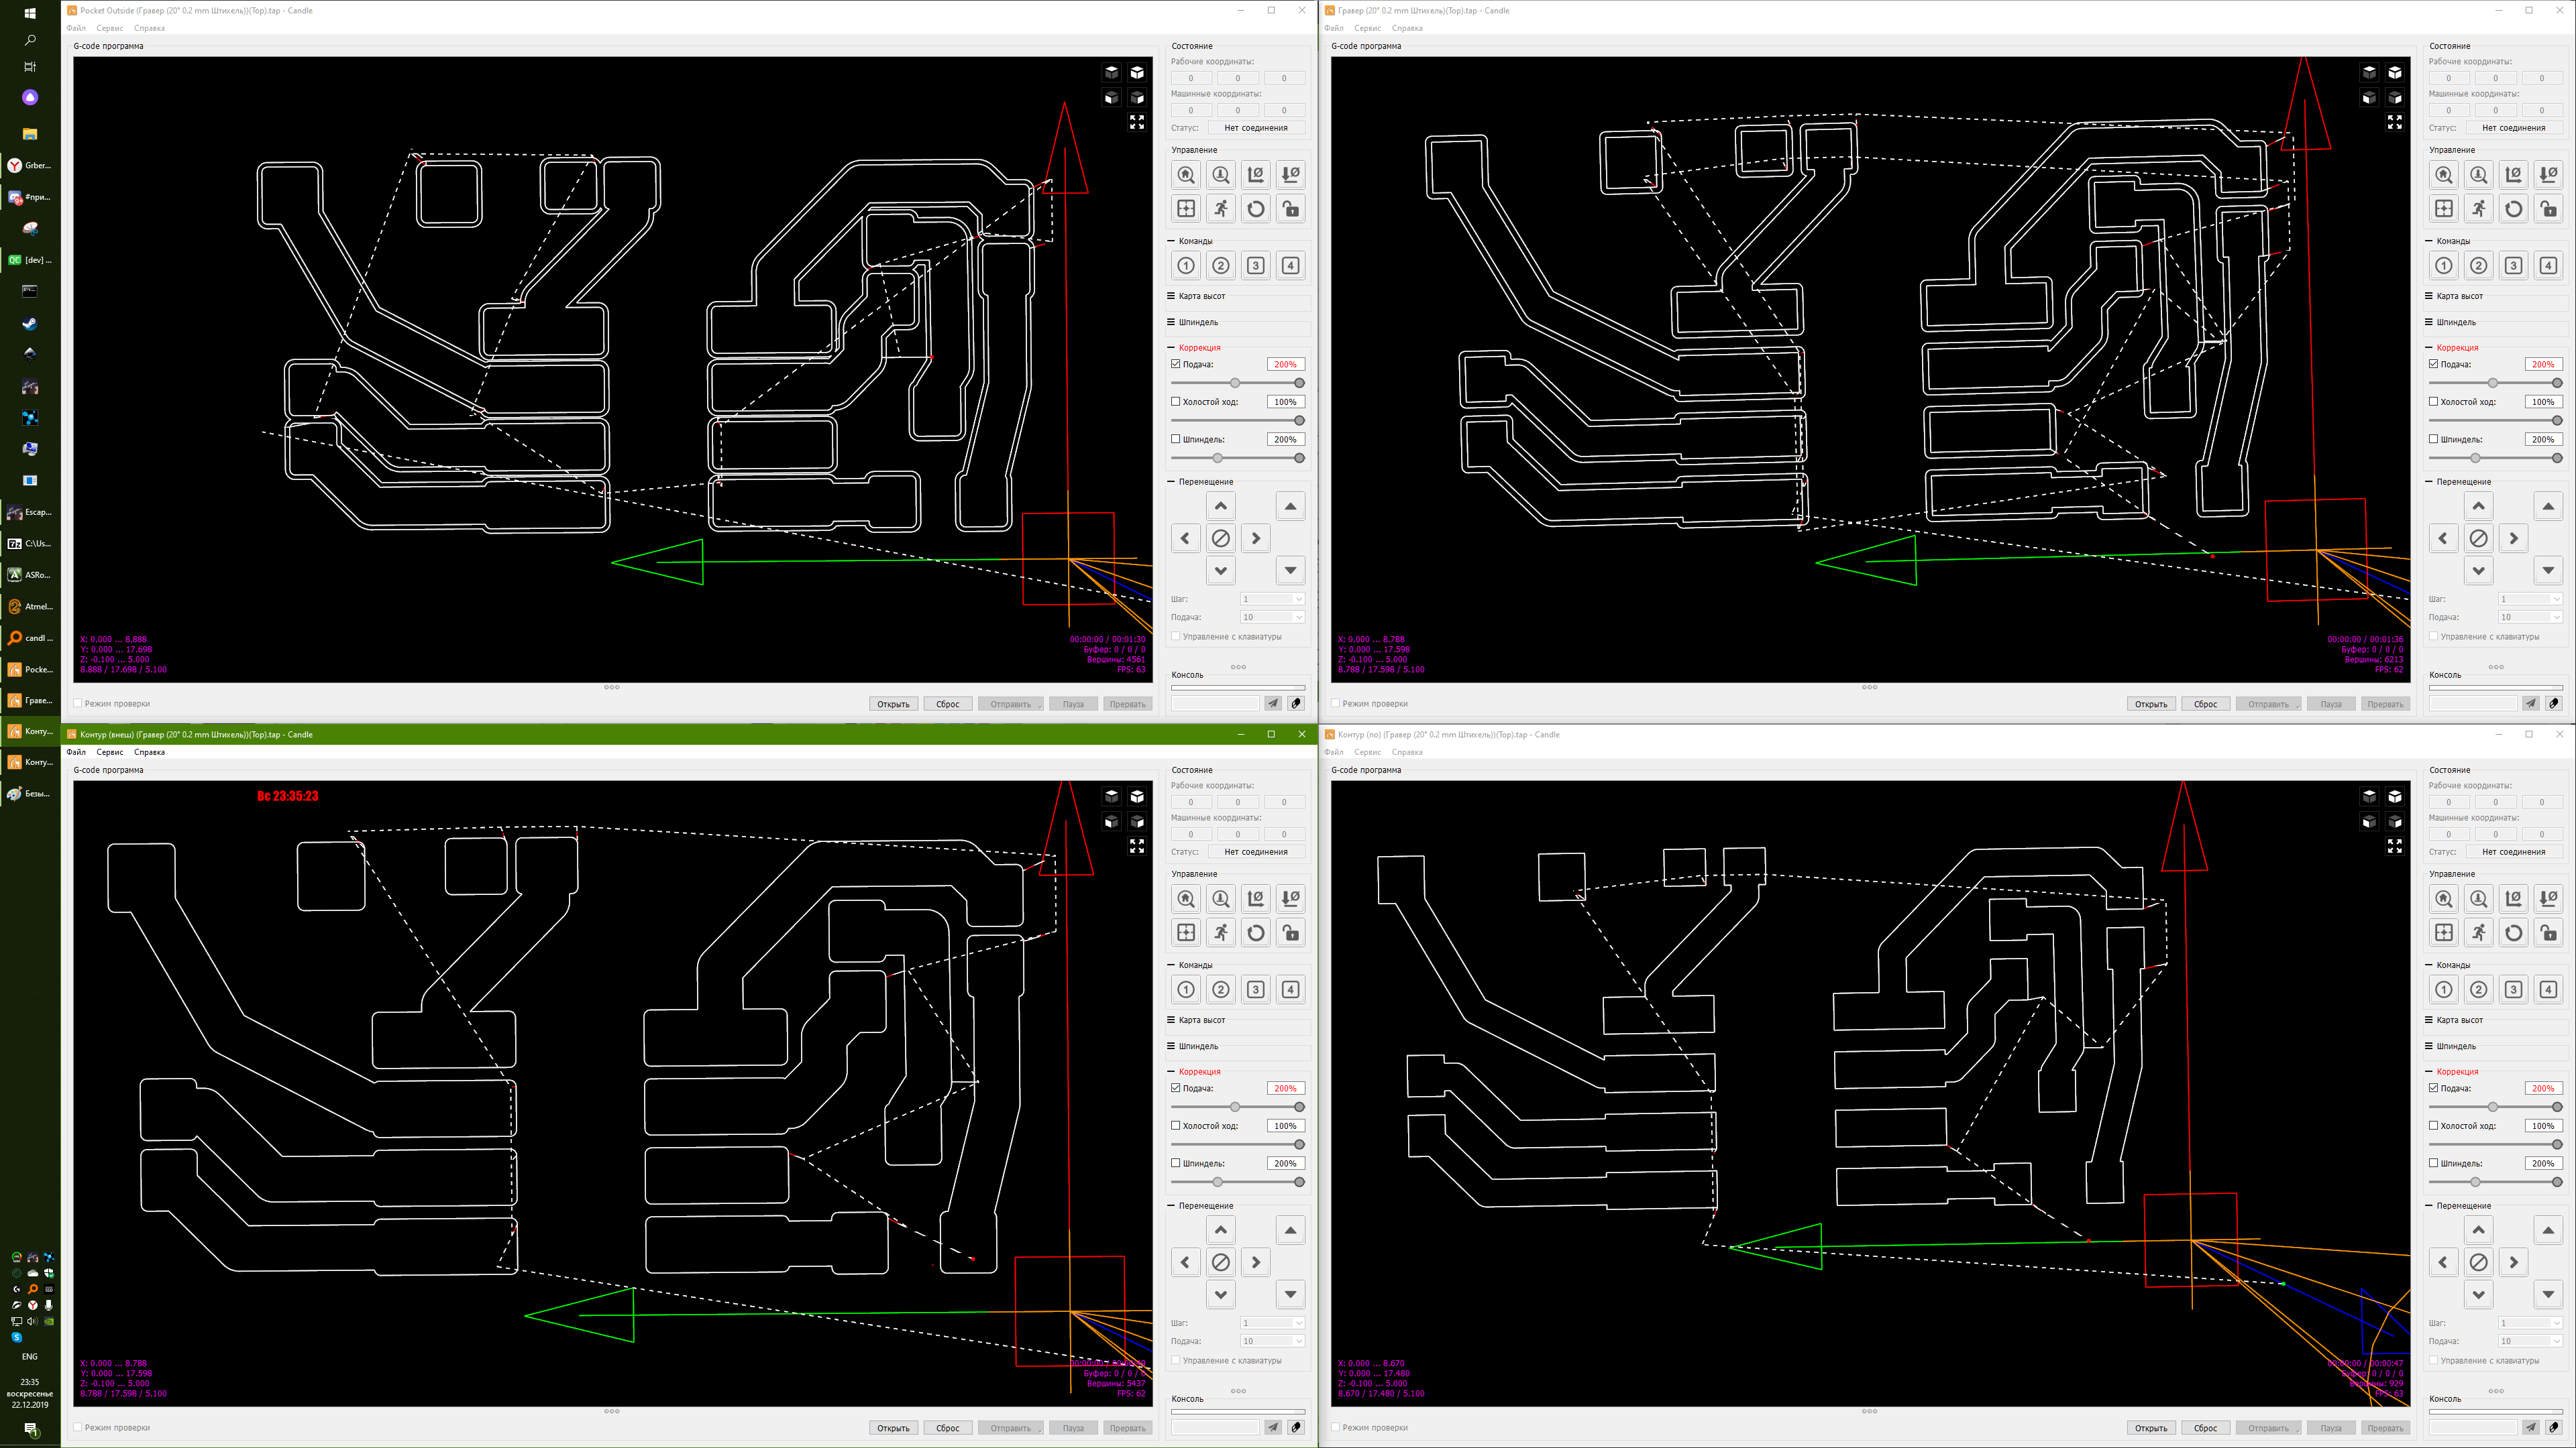Click Шпиндель override slider in Контур (внеш) window

pyautogui.click(x=1238, y=1182)
